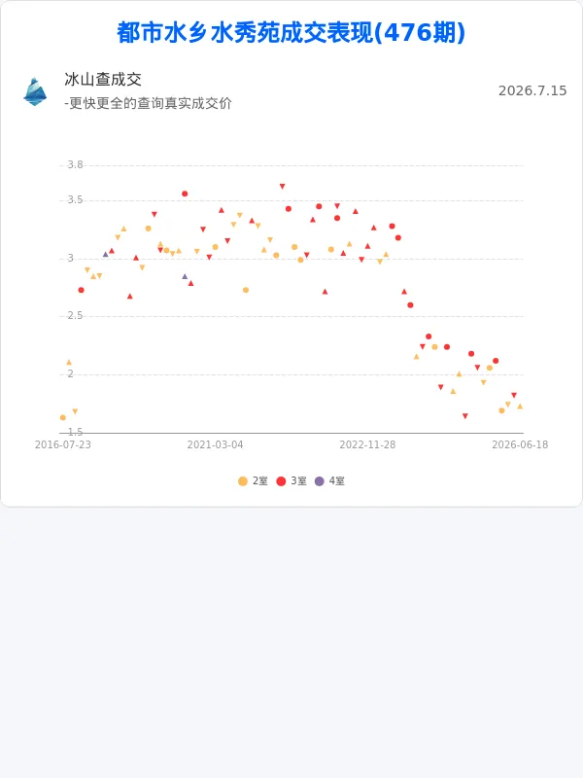Image resolution: width=583 pixels, height=778 pixels.
Task: Click the 2021-03-04 x-axis label
Action: pyautogui.click(x=215, y=444)
